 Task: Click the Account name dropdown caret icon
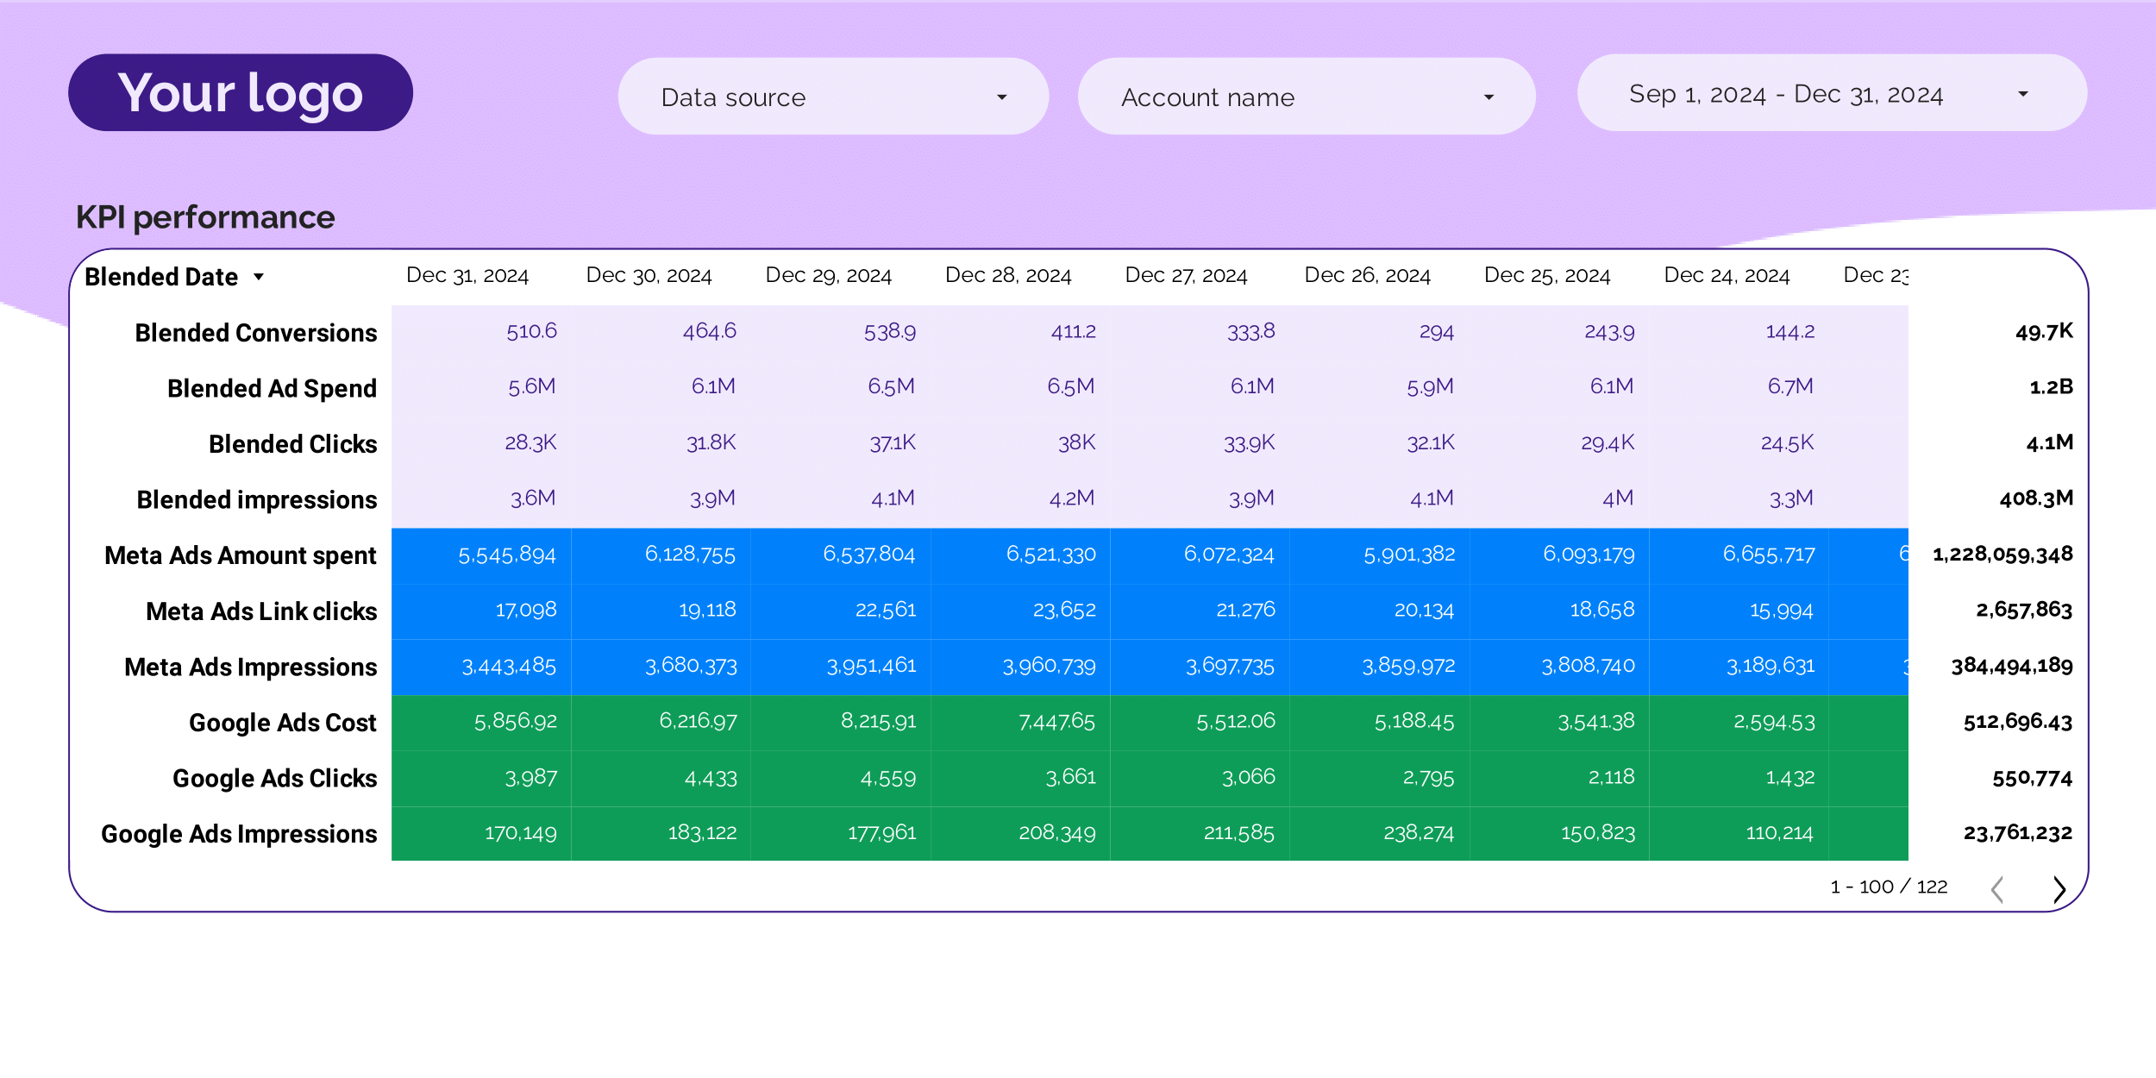[1489, 97]
